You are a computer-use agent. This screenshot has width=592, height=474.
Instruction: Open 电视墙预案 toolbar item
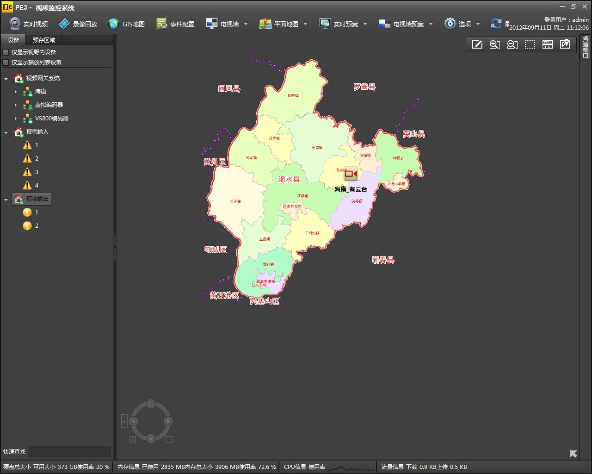click(401, 24)
